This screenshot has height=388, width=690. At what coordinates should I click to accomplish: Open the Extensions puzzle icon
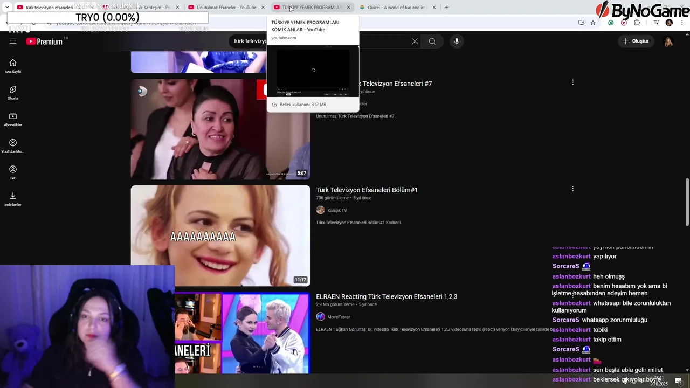[x=637, y=23]
